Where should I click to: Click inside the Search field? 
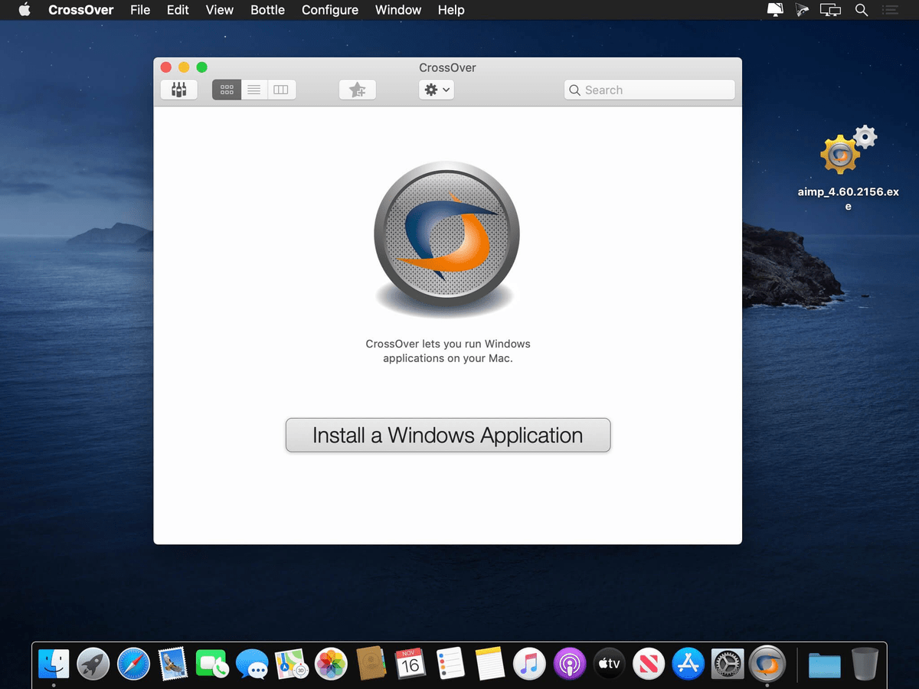click(x=648, y=90)
